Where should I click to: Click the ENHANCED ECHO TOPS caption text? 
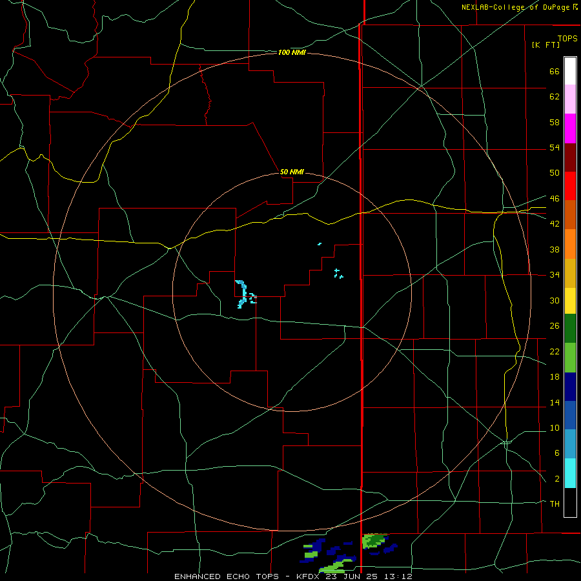coord(227,576)
